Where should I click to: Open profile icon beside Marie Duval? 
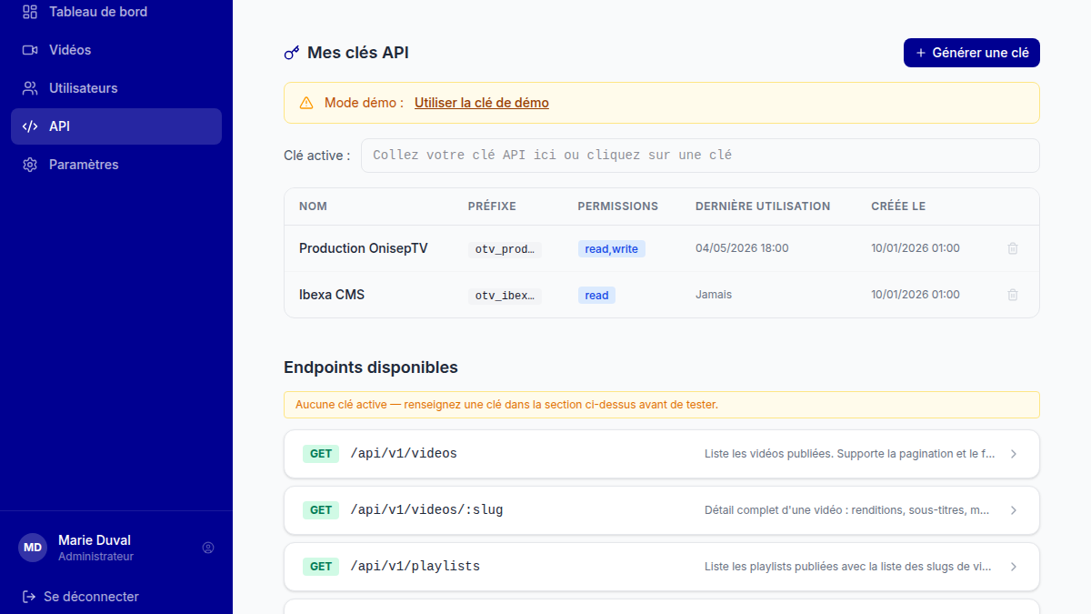pyautogui.click(x=208, y=548)
